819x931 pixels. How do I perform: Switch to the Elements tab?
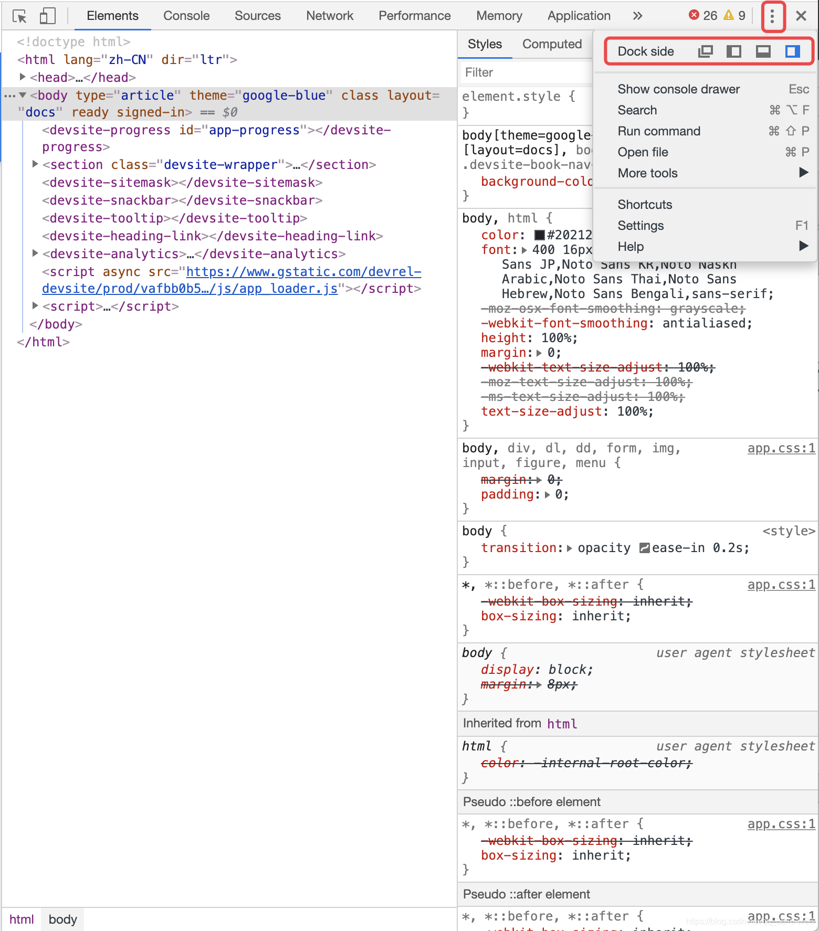[x=112, y=16]
